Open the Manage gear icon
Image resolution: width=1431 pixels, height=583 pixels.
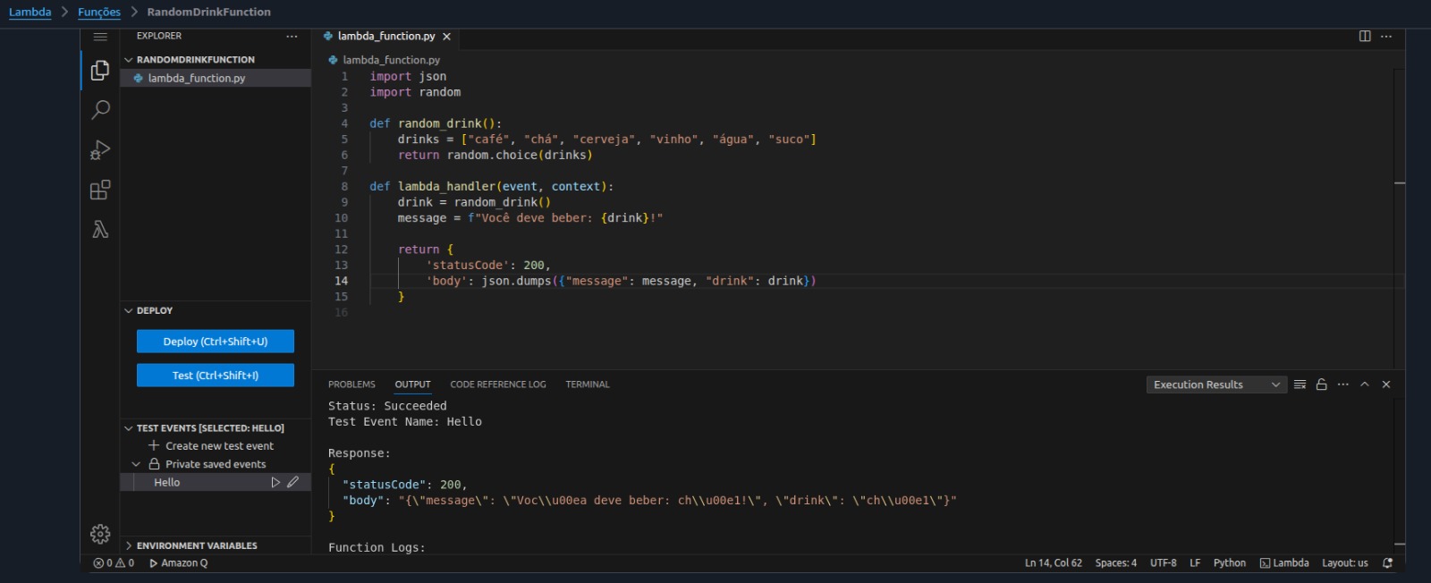[x=100, y=534]
